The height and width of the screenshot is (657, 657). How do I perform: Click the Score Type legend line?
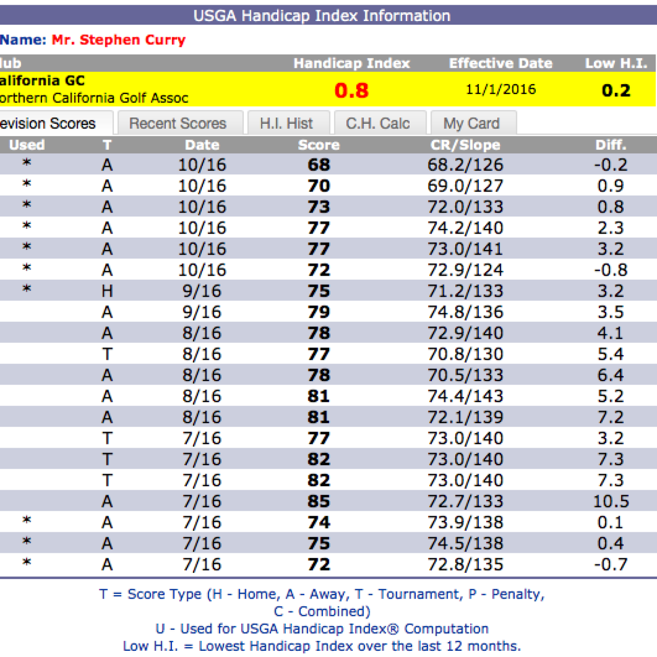(x=322, y=603)
